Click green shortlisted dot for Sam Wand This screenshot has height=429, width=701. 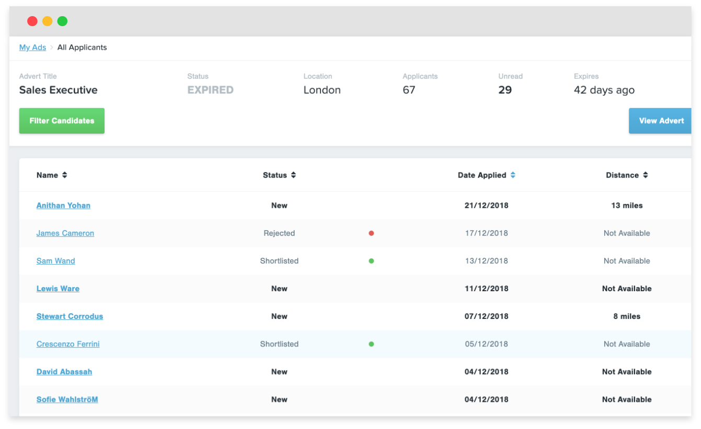coord(371,261)
